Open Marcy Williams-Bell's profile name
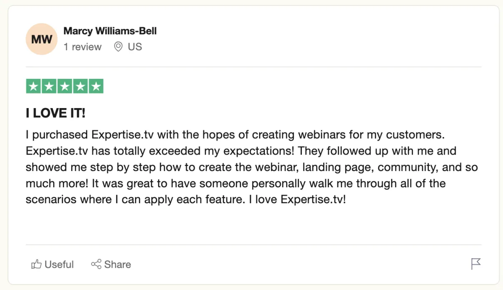Viewport: 503px width, 290px height. (110, 31)
